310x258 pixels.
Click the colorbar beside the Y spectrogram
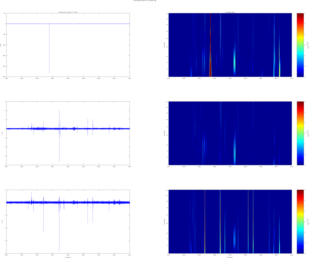300,133
